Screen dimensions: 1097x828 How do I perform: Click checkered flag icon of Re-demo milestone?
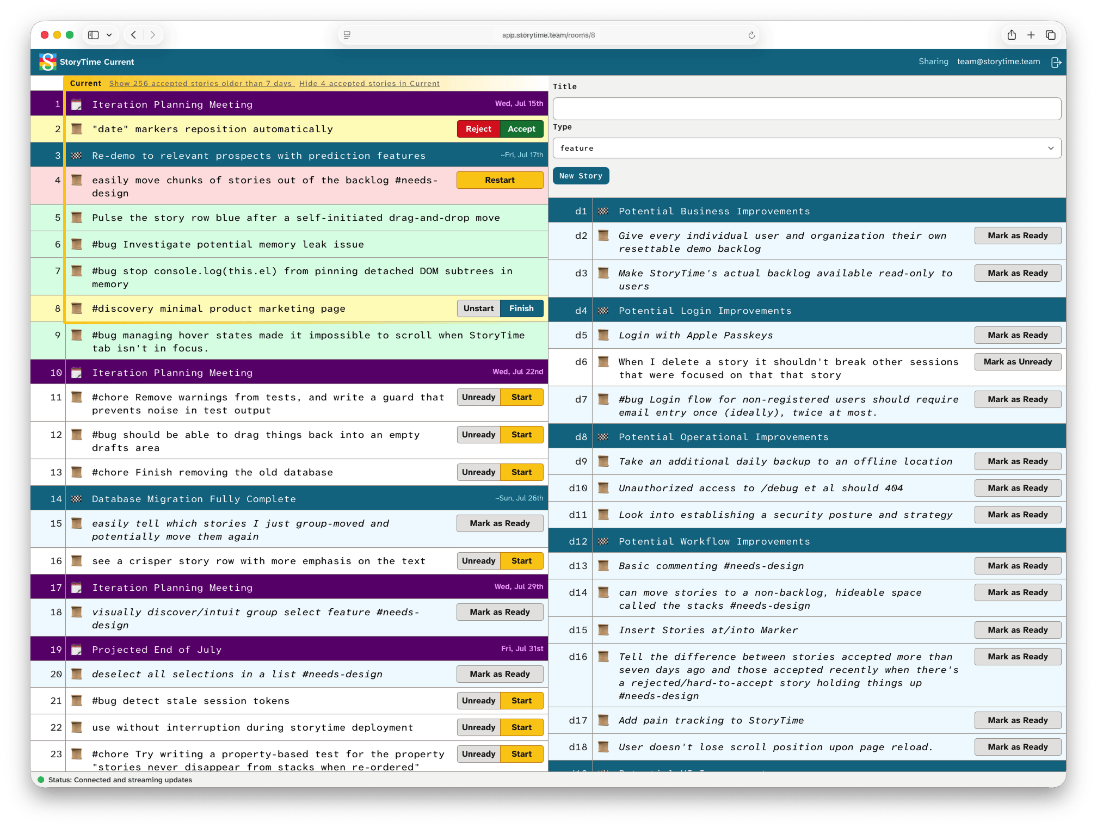pyautogui.click(x=77, y=156)
